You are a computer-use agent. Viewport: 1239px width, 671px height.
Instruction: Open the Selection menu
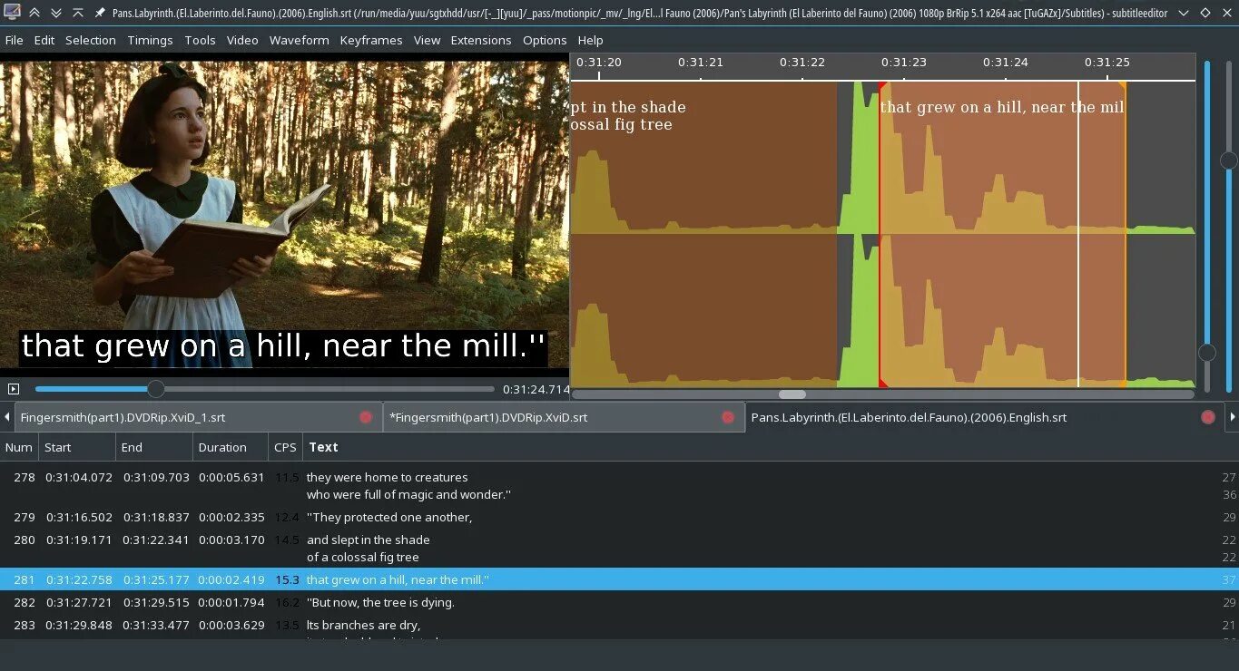91,40
